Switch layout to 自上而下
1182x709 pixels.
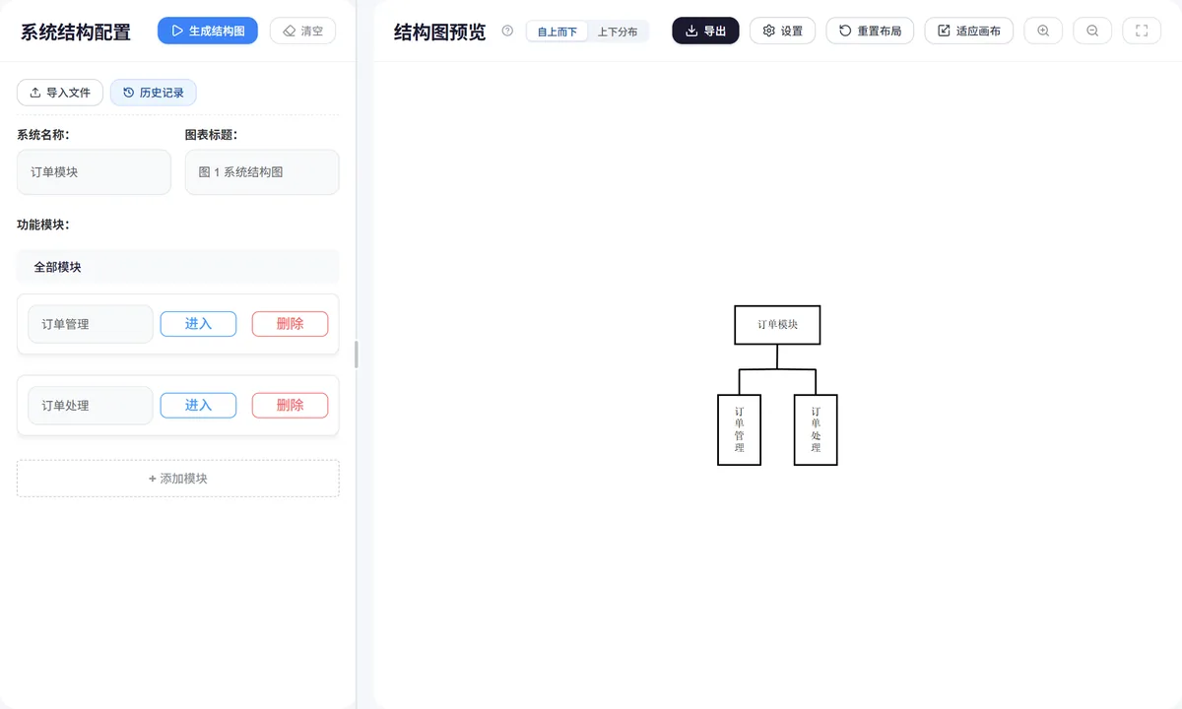pos(558,32)
